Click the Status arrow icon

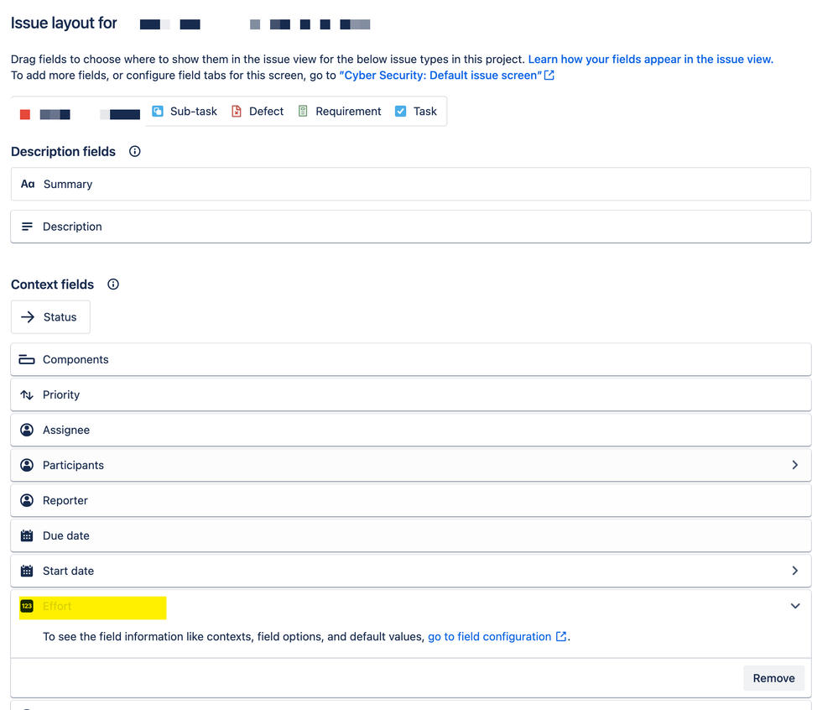pos(27,317)
